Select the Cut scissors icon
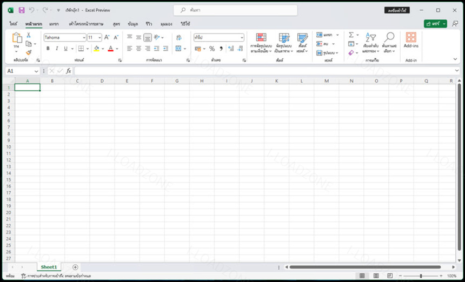The height and width of the screenshot is (282, 465). point(29,35)
